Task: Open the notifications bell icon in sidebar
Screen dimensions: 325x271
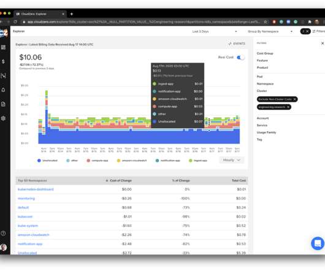Action: (3, 90)
